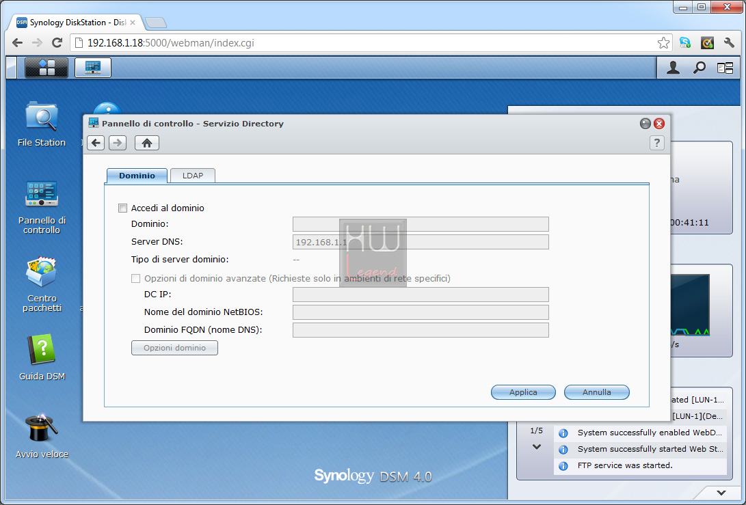746x505 pixels.
Task: Go forward in the control panel window
Action: [118, 143]
